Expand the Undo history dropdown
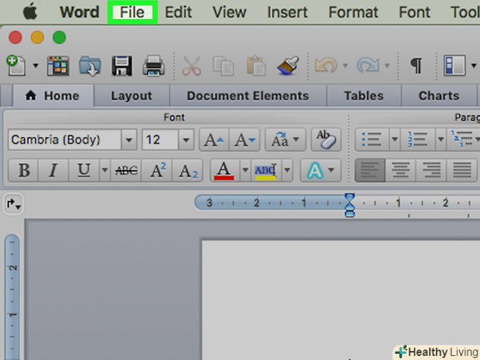This screenshot has height=360, width=480. [x=345, y=65]
